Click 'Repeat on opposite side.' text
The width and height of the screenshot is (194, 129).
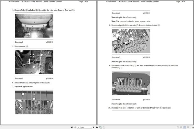24,87
